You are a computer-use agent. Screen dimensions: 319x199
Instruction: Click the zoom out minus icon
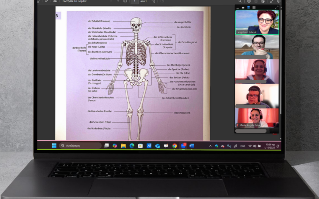[111, 1]
